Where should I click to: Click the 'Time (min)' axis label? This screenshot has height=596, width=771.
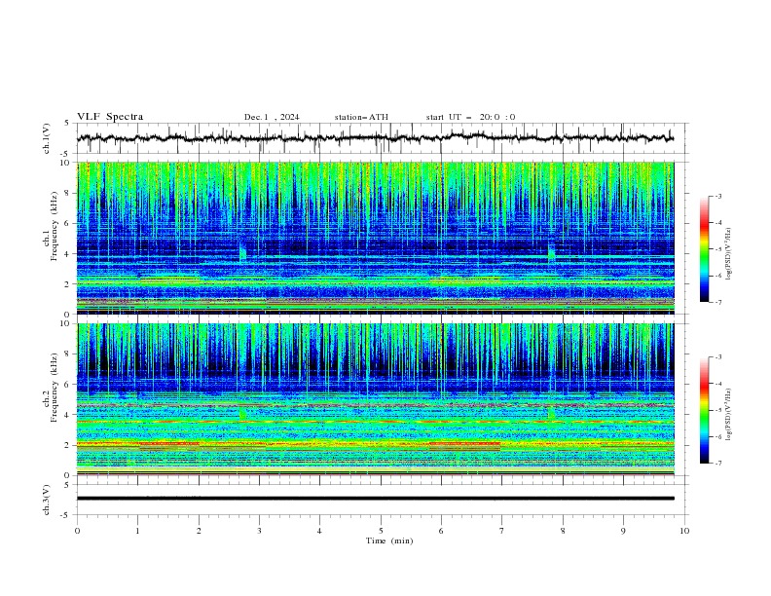click(x=389, y=540)
